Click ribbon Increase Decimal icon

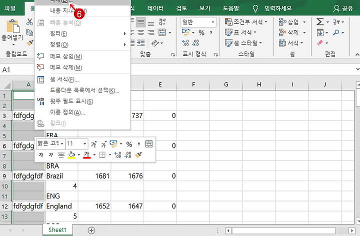pos(185,43)
